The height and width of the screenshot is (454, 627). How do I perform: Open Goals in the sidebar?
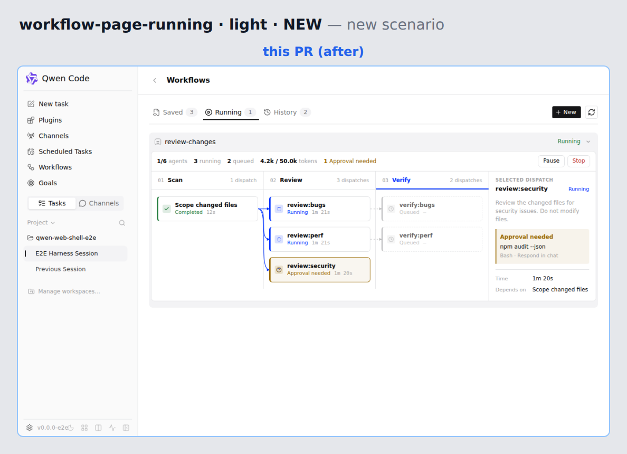coord(47,183)
